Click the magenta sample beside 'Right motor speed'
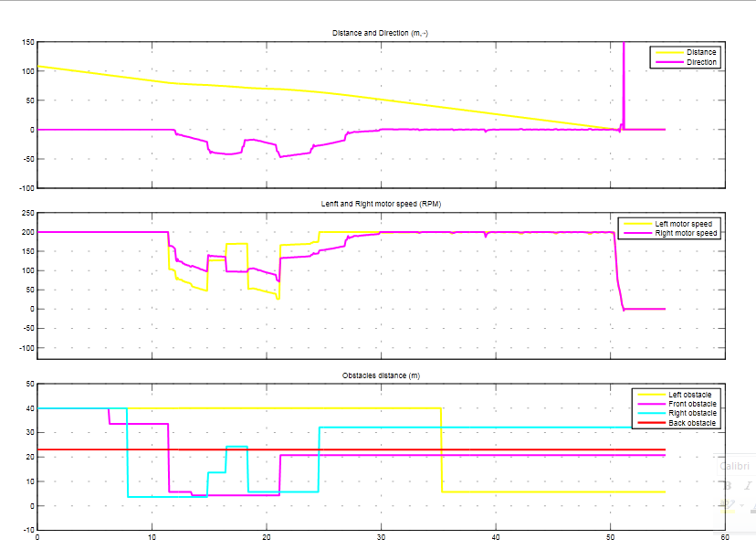756x560 pixels. (637, 233)
